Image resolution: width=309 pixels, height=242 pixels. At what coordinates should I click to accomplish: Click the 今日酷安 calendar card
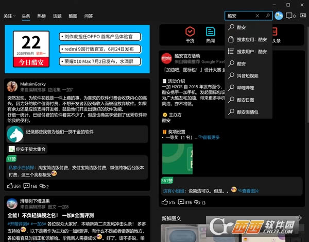click(x=31, y=49)
